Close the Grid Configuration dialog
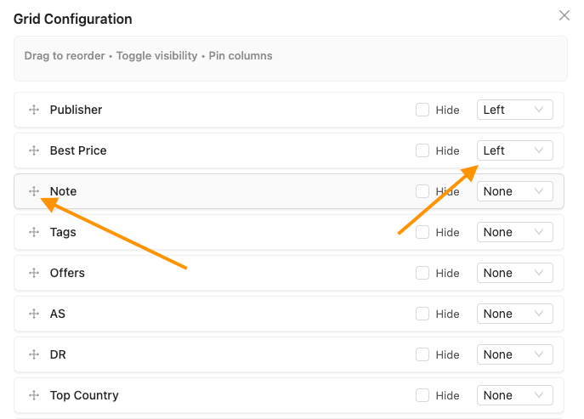Image resolution: width=584 pixels, height=419 pixels. (564, 15)
